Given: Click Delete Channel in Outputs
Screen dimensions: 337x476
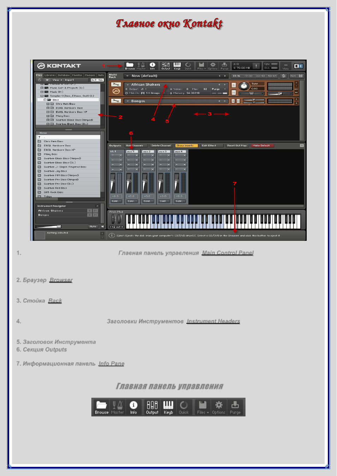Looking at the screenshot, I should click(x=161, y=146).
